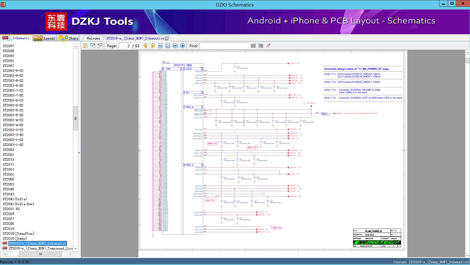Open XT2083-3-DS model entry
Screen dimensions: 470x265
13,135
